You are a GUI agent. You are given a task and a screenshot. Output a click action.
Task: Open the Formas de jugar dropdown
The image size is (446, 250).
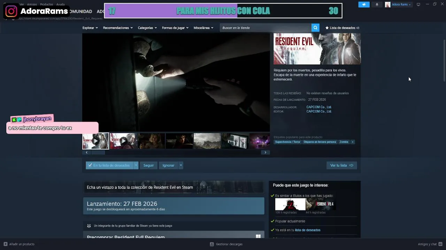pyautogui.click(x=175, y=28)
